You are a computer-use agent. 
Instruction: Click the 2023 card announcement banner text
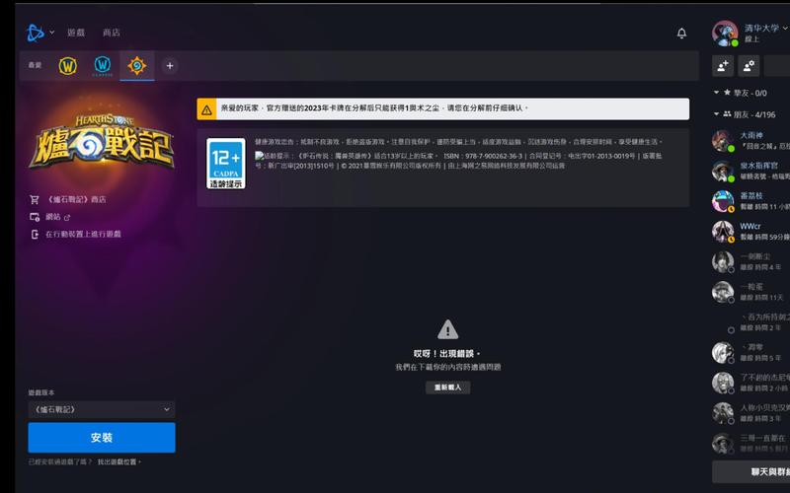374,108
